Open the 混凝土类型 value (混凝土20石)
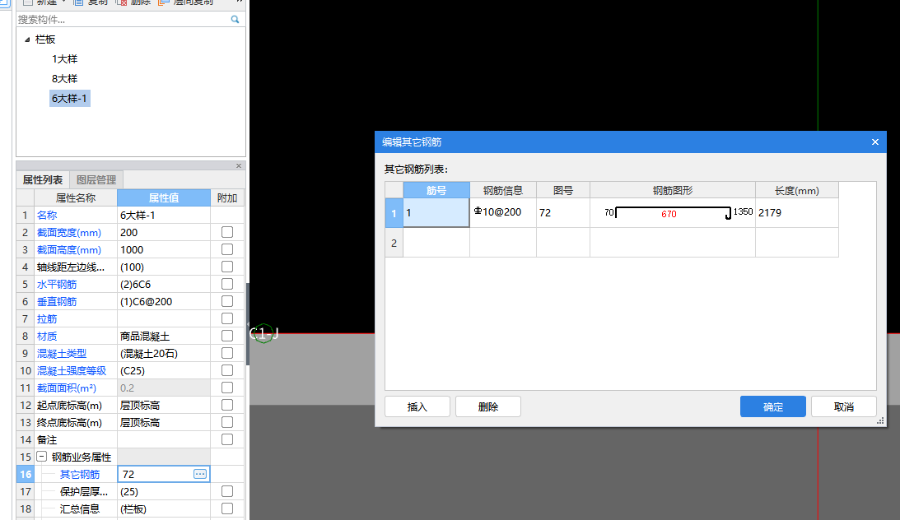 164,354
